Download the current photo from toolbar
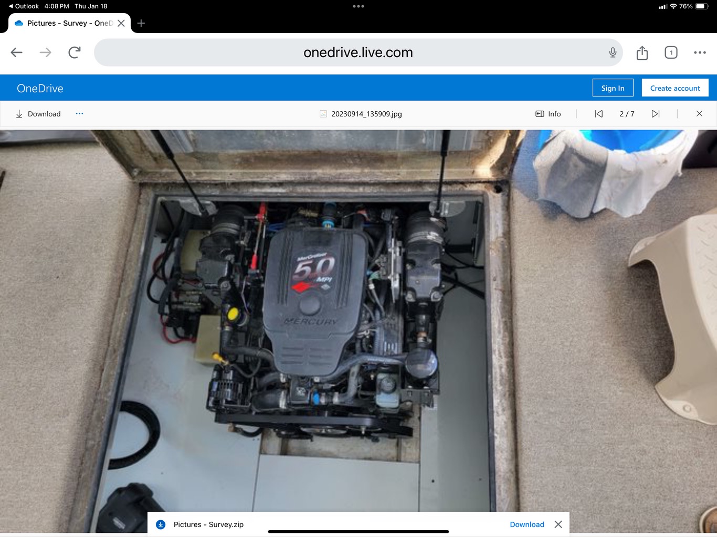717x537 pixels. [x=38, y=114]
